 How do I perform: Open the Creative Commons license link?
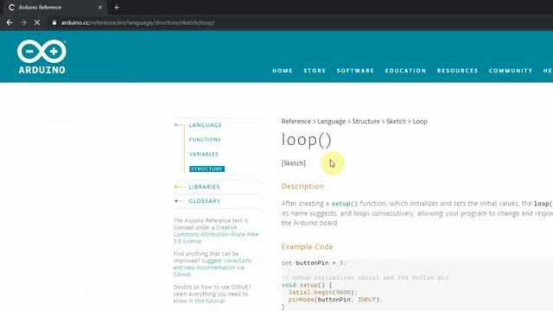(x=216, y=234)
